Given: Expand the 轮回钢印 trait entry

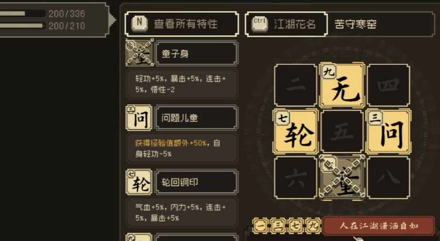Looking at the screenshot, I should coord(196,182).
